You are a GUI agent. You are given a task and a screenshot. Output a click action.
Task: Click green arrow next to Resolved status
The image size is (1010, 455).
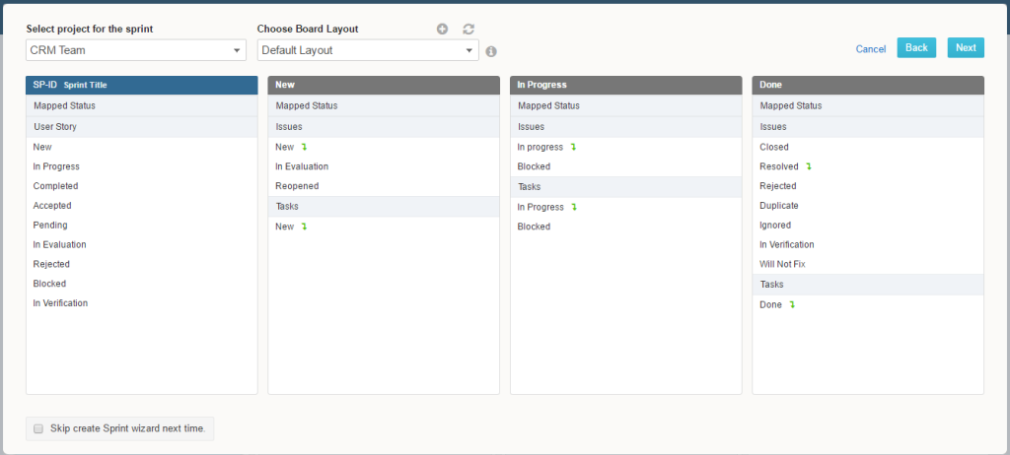tap(809, 166)
